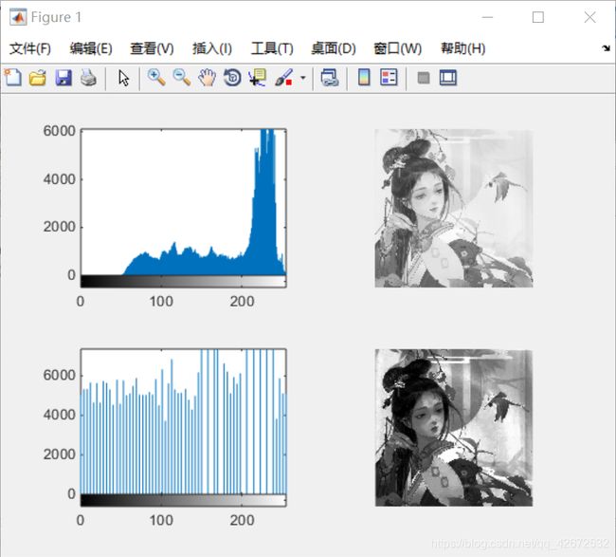This screenshot has width=616, height=557.
Task: Open the 帮助(H) menu
Action: click(x=462, y=48)
